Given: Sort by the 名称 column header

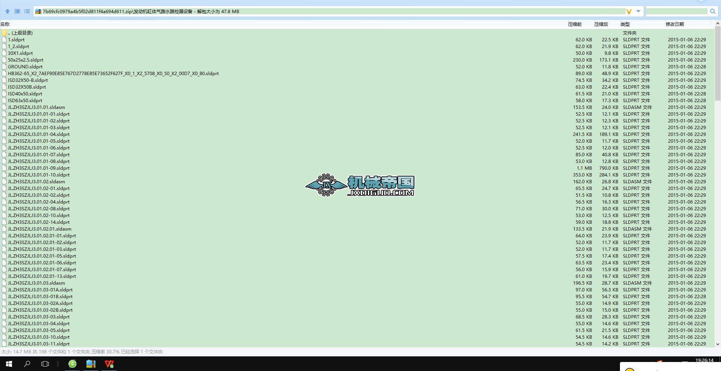Looking at the screenshot, I should click(5, 24).
